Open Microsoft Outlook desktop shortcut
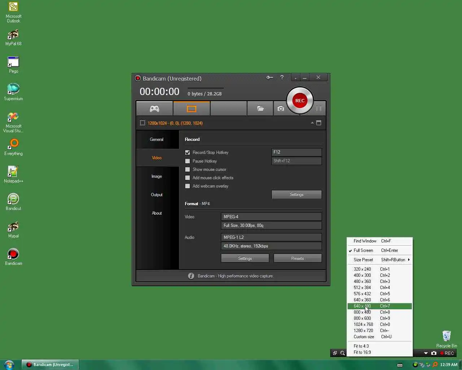This screenshot has height=370, width=462. point(13,13)
